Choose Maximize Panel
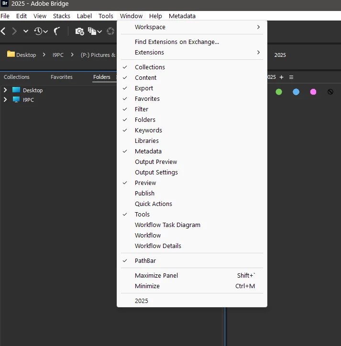This screenshot has width=341, height=346. (x=192, y=276)
